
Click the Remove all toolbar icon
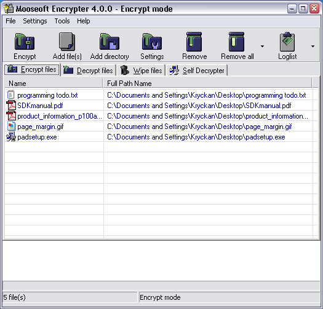pos(236,42)
